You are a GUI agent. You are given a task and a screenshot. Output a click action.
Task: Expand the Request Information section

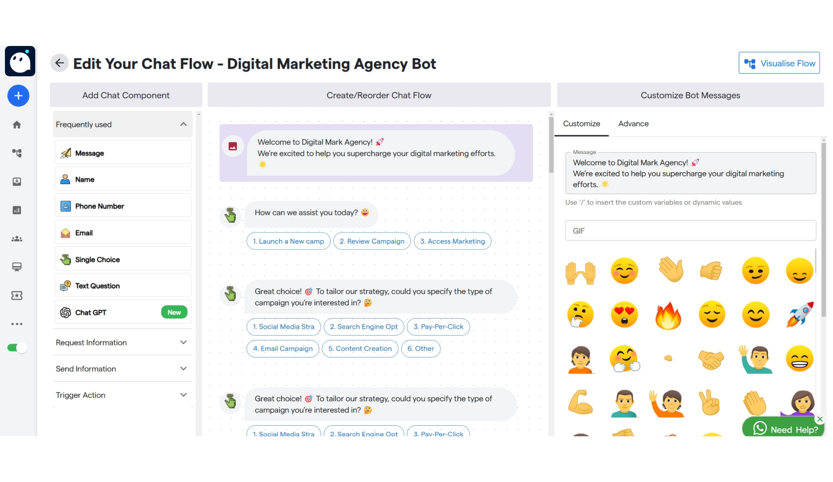click(x=123, y=342)
